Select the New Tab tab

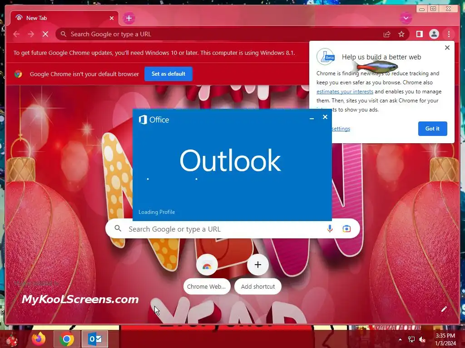coord(64,18)
